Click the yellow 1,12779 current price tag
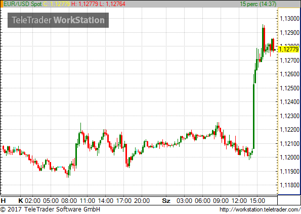Image resolution: width=301 pixels, height=214 pixels. pyautogui.click(x=289, y=49)
